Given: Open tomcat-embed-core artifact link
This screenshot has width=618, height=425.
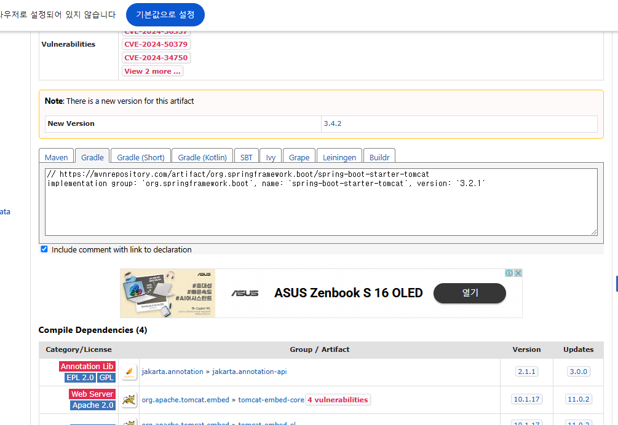Looking at the screenshot, I should click(271, 400).
